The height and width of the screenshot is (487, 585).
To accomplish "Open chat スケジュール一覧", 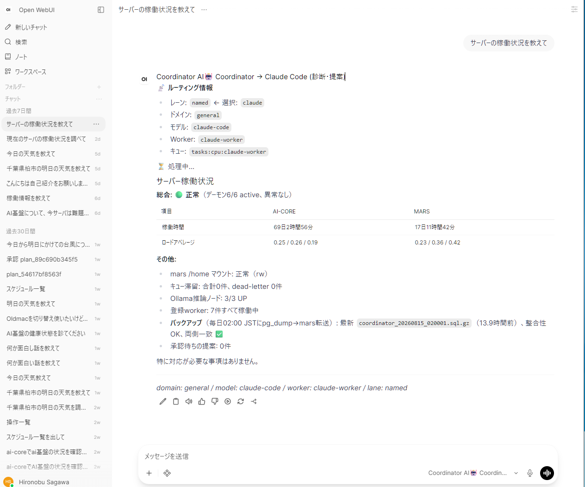I will (x=53, y=289).
